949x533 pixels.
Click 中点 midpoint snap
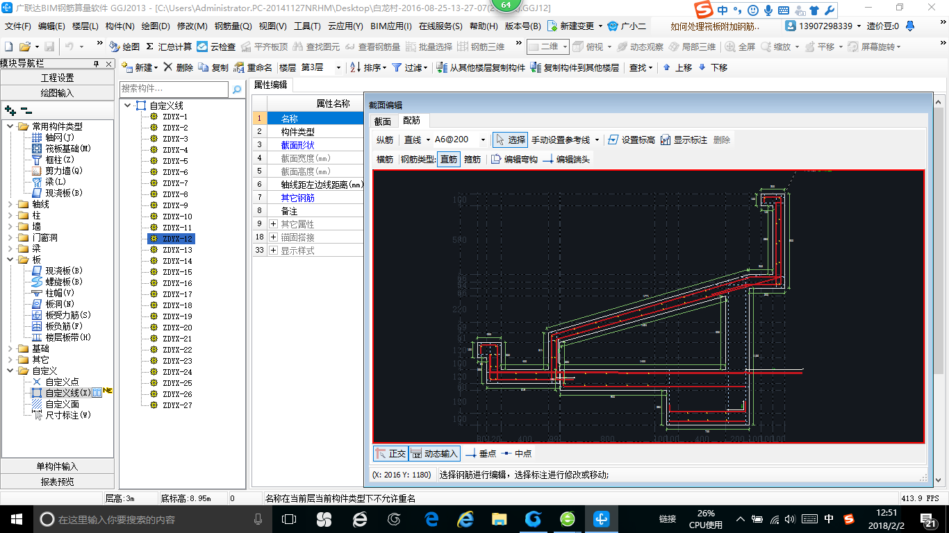click(x=516, y=453)
